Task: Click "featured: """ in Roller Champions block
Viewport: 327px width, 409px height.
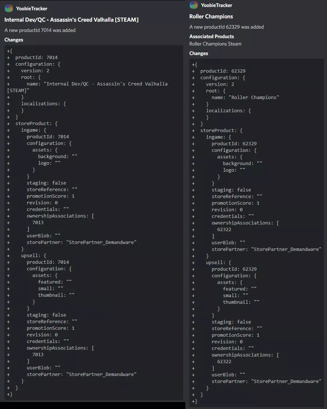Action: 239,289
